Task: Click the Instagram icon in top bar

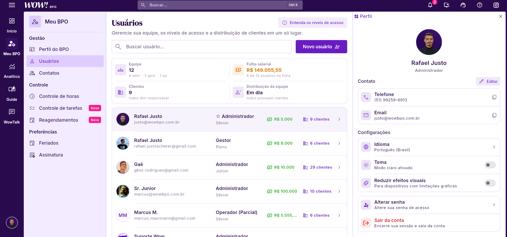Action: point(496,5)
